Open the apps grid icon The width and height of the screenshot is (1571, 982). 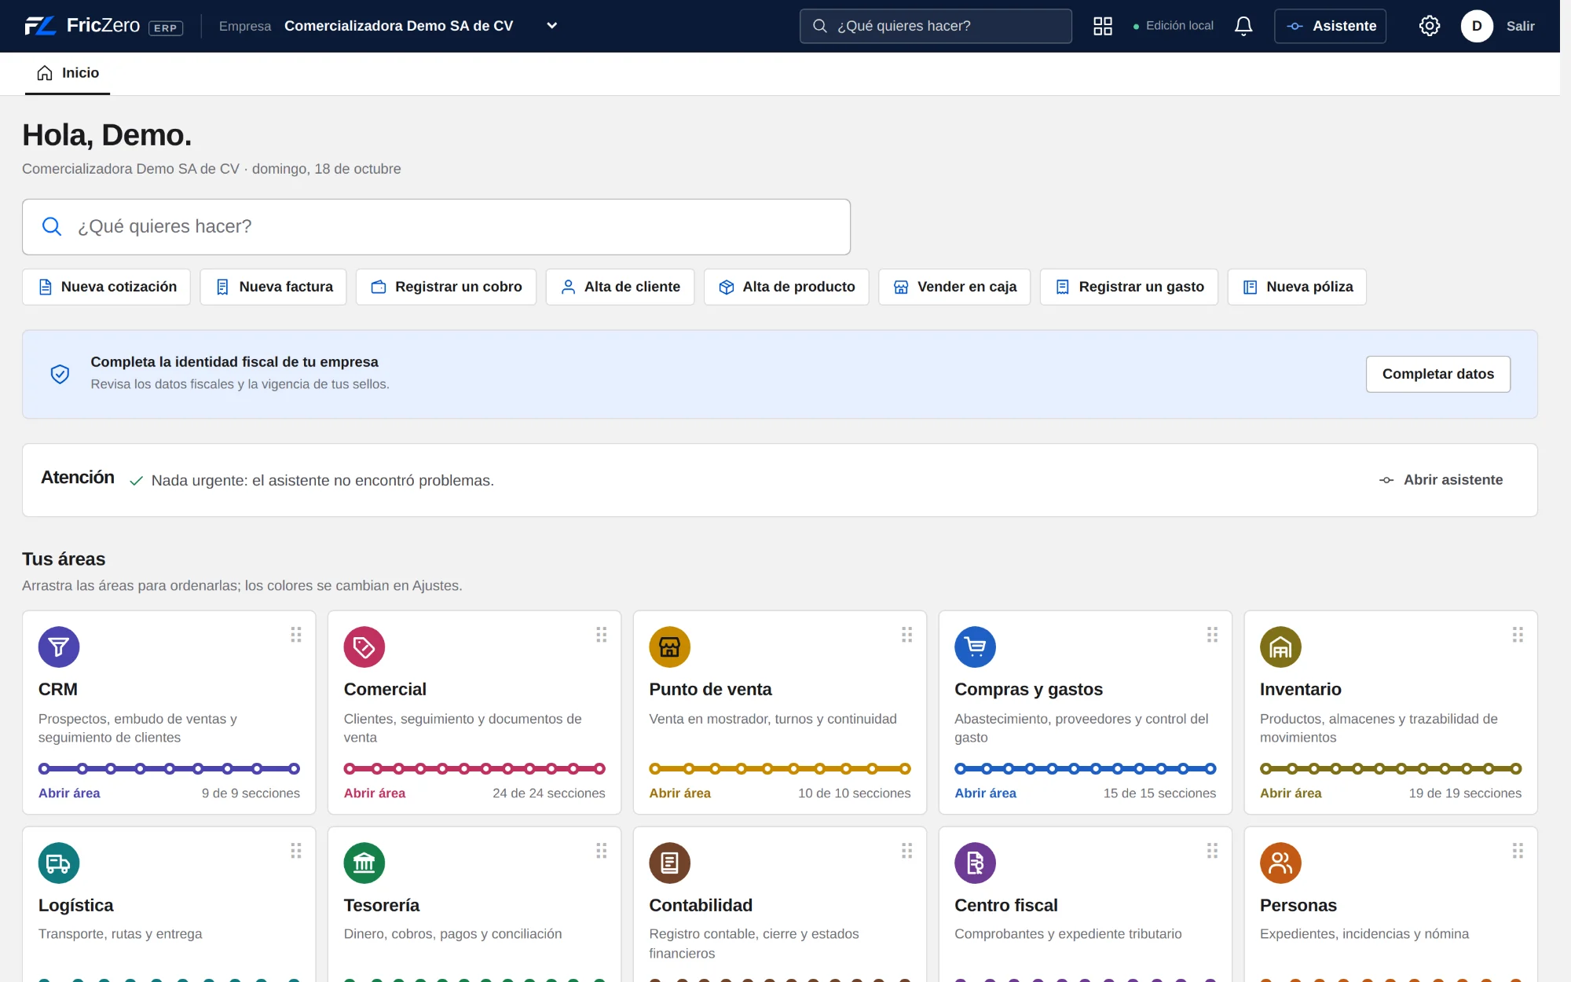pyautogui.click(x=1103, y=26)
